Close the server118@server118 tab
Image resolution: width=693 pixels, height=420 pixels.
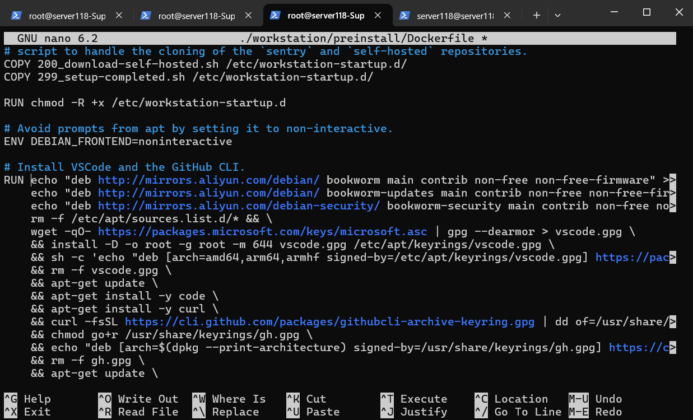pyautogui.click(x=507, y=16)
